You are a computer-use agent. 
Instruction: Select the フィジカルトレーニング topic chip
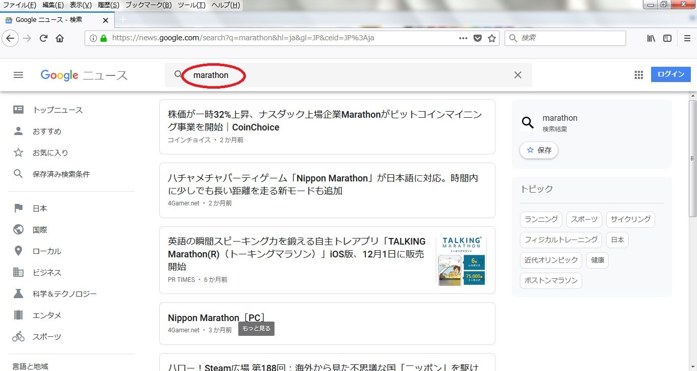(561, 240)
